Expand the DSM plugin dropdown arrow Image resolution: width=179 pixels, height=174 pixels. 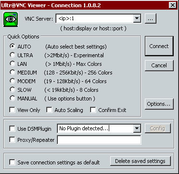pos(137,128)
